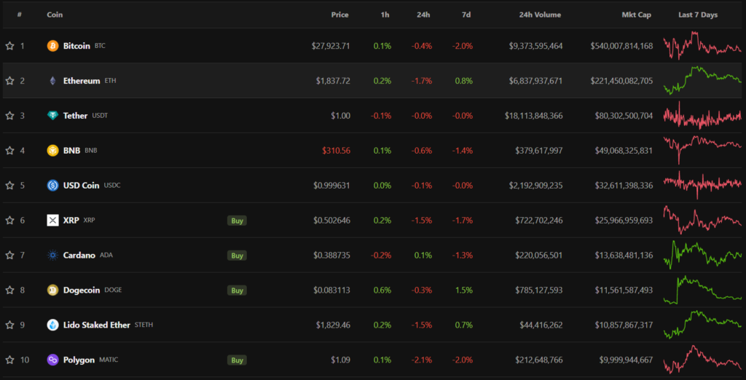
Task: Sort by the 7d change header
Action: (x=466, y=15)
